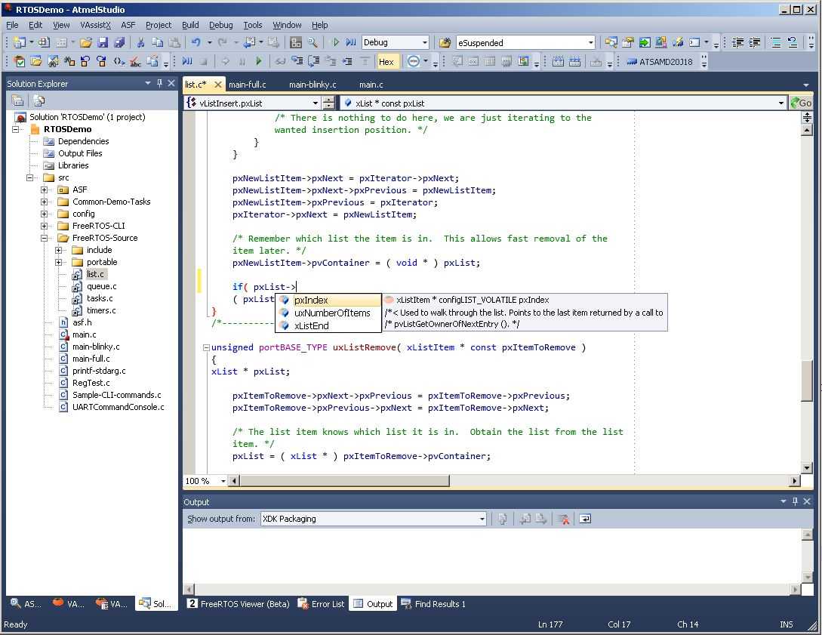Select uxNumberOfItems in the autocomplete list
The height and width of the screenshot is (635, 822).
coord(328,313)
